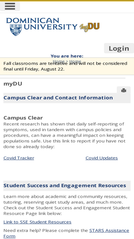This screenshot has width=134, height=239.
Task: Open the Covid Tracker link
Action: coord(19,158)
